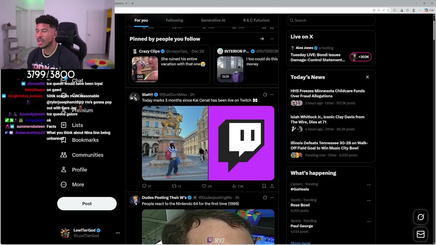Open the Nintendo 64 reaction video
Screen dimensions: 436x245
[x=208, y=227]
